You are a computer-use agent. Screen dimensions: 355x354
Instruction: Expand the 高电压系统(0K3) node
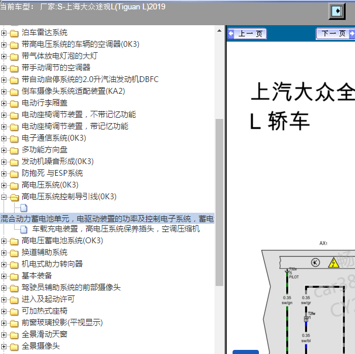click(x=4, y=185)
